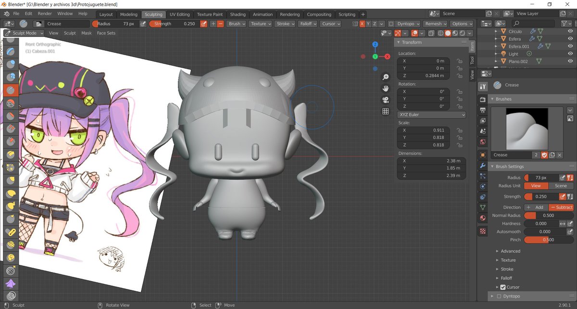
Task: Open the Texture properties checker icon
Action: tap(483, 231)
